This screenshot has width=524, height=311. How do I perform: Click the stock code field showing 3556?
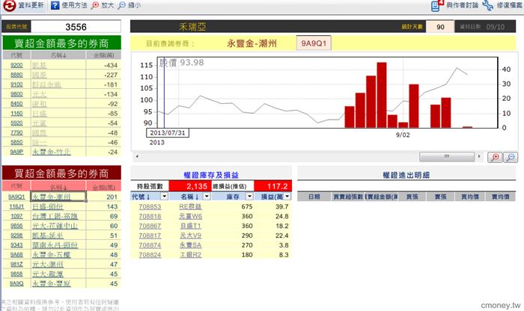click(x=76, y=27)
